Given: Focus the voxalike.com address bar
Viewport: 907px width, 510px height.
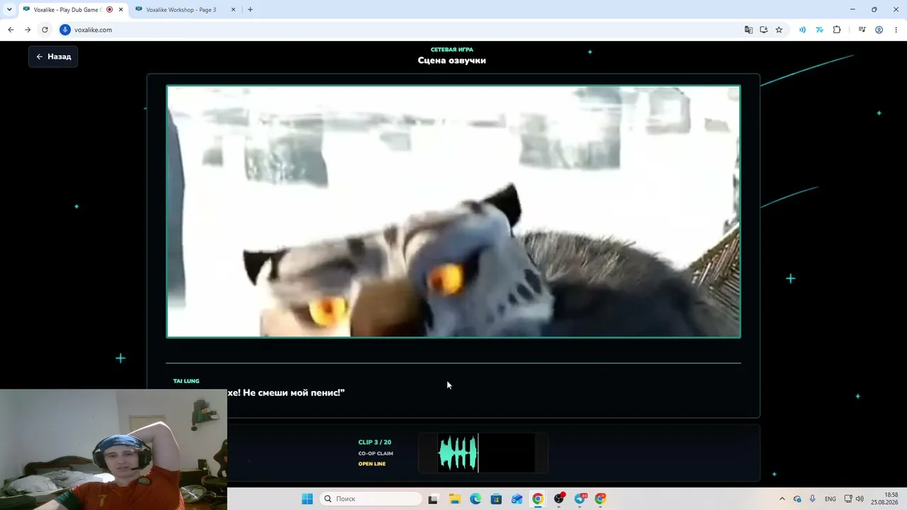Looking at the screenshot, I should [x=404, y=30].
